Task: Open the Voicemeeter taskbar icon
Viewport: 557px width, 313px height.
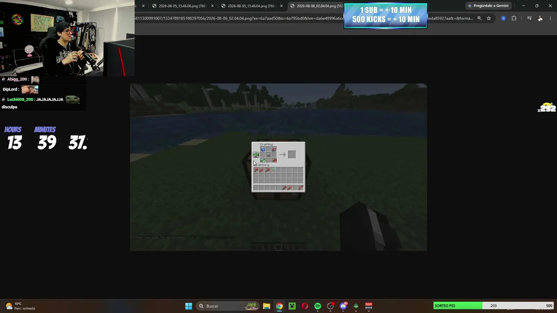Action: click(369, 306)
